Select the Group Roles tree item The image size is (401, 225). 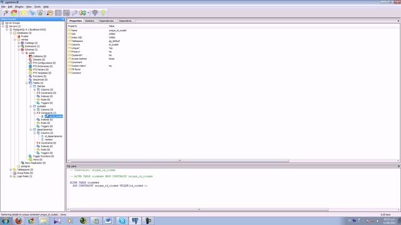coord(25,172)
